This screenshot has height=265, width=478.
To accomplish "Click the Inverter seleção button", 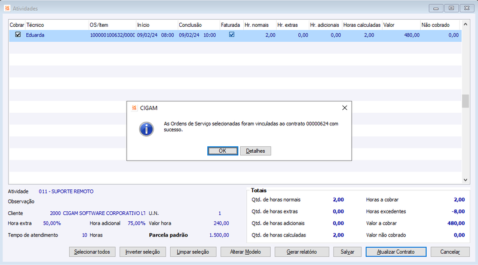I will [143, 252].
